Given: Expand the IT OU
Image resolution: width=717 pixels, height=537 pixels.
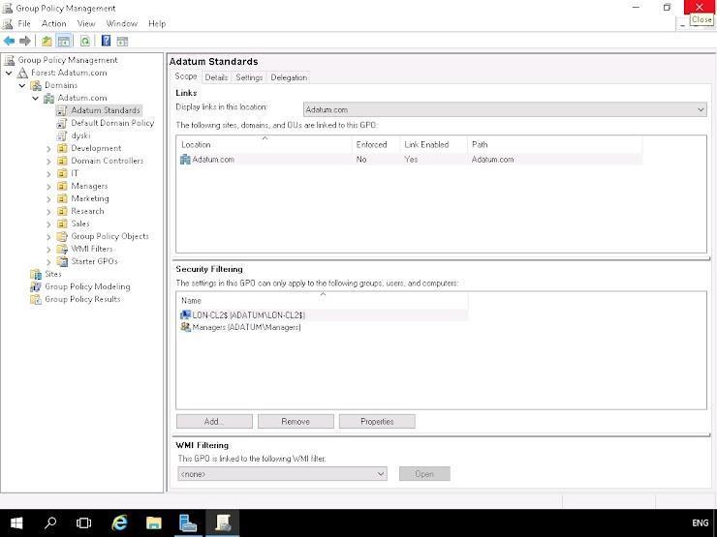Looking at the screenshot, I should tap(48, 173).
